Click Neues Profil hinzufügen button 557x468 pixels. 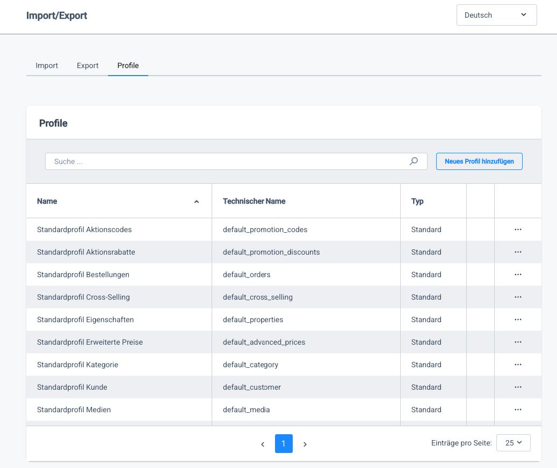(x=479, y=161)
